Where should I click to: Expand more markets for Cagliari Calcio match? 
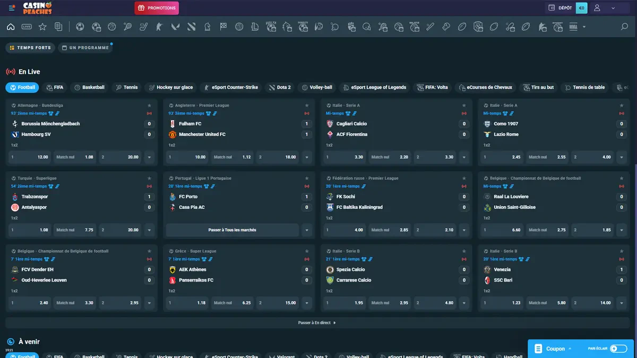tap(464, 157)
